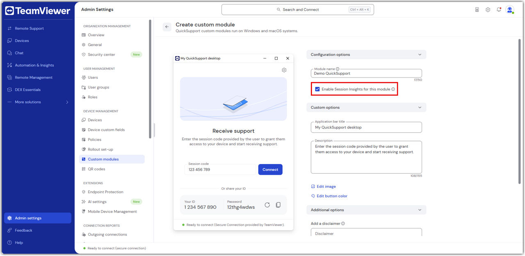
Task: Open settings gear in the top bar
Action: coord(488,9)
